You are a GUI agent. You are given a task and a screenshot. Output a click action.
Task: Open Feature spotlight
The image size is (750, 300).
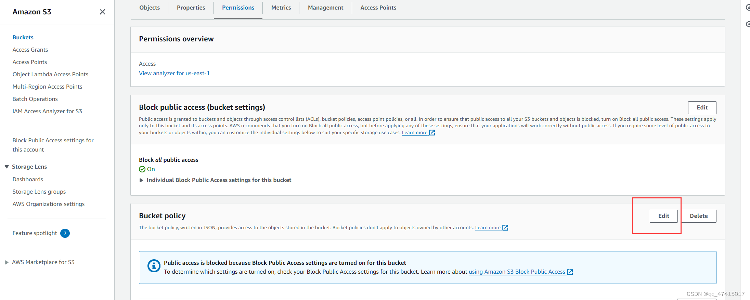[x=35, y=233]
